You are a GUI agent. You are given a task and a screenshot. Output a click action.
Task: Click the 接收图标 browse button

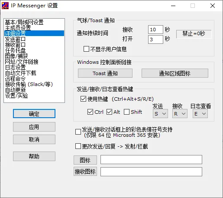[85, 172]
